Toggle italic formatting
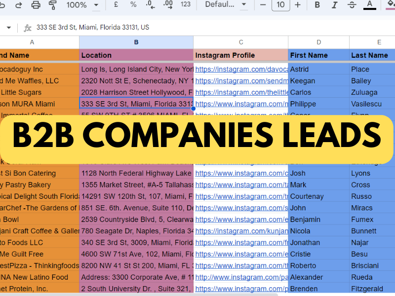 pos(334,5)
